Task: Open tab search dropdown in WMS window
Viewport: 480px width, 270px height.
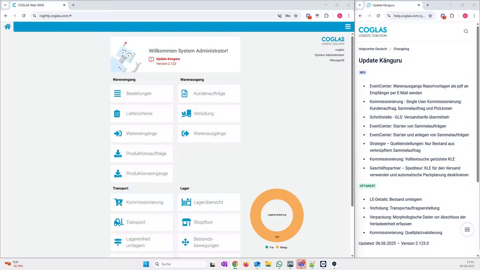Action: coord(5,5)
